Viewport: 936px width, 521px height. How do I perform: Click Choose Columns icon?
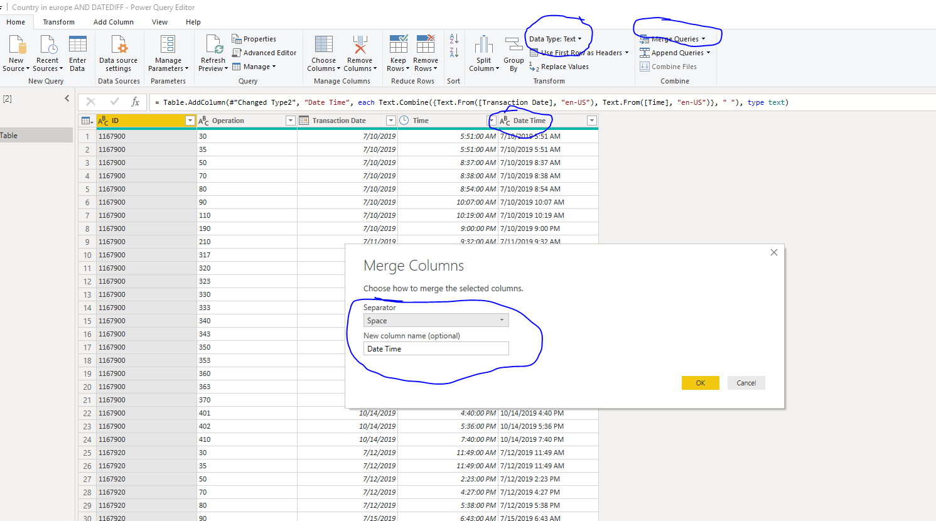[324, 45]
